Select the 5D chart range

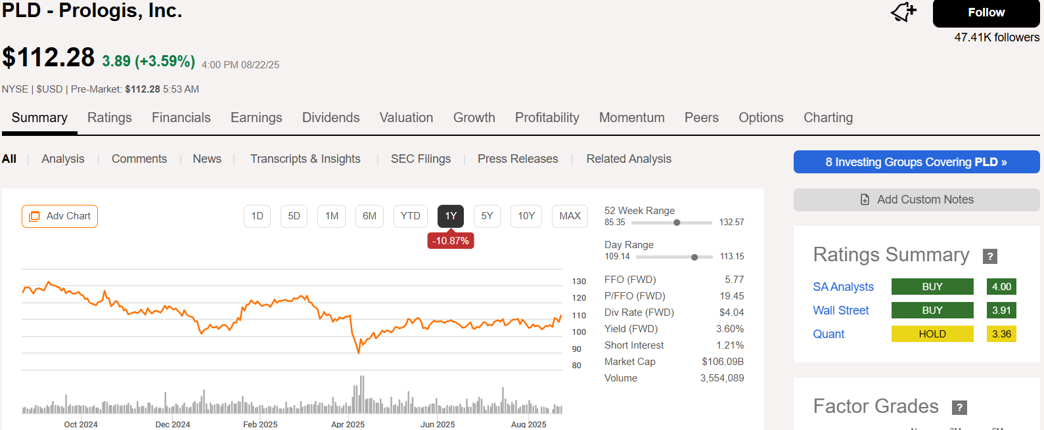click(x=294, y=216)
